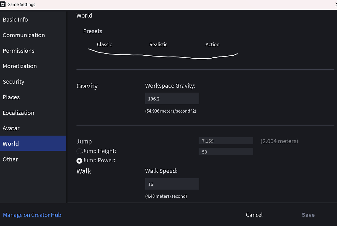Screen dimensions: 337x226
Task: Click the Walk Speed input field
Action: pyautogui.click(x=172, y=184)
